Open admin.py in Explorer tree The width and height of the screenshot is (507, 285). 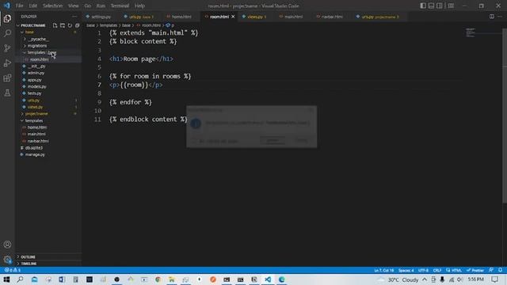tap(36, 73)
